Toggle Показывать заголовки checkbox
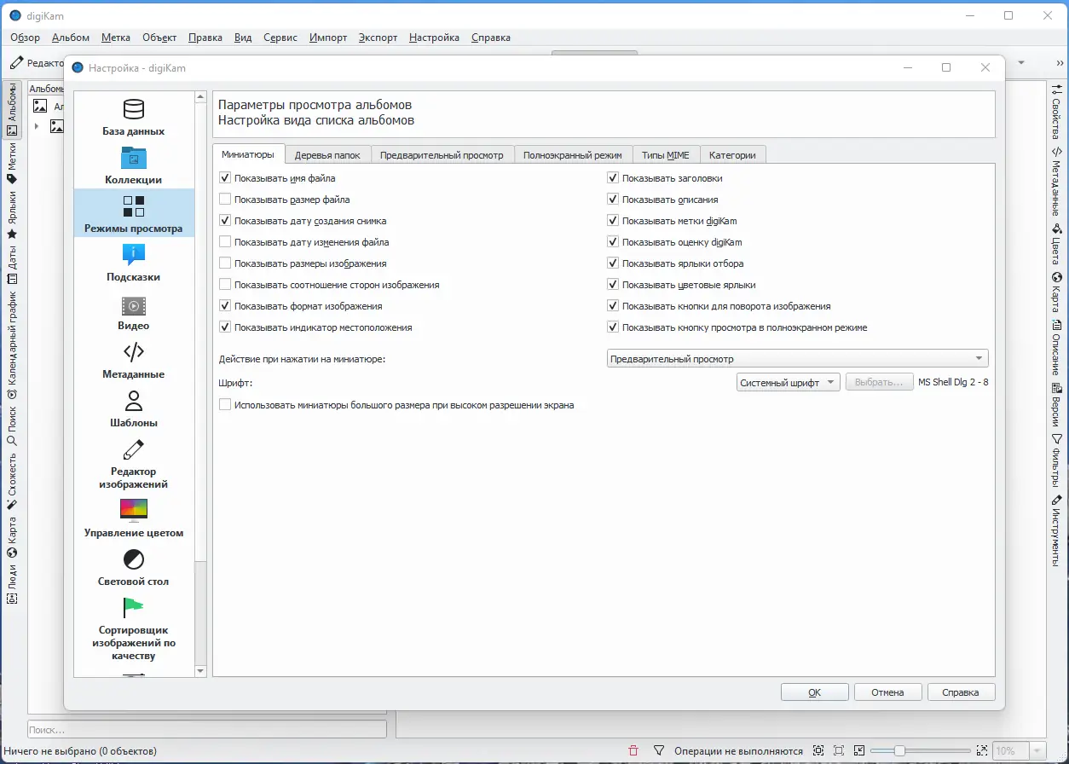1069x764 pixels. pos(613,178)
